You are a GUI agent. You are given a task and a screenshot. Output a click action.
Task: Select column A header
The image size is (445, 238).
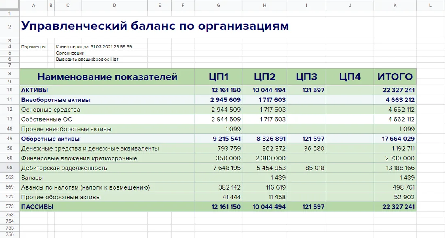[x=34, y=5]
